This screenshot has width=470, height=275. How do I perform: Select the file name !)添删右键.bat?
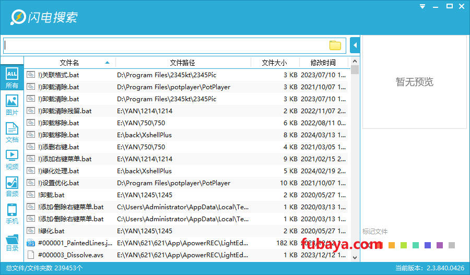[x=58, y=147]
